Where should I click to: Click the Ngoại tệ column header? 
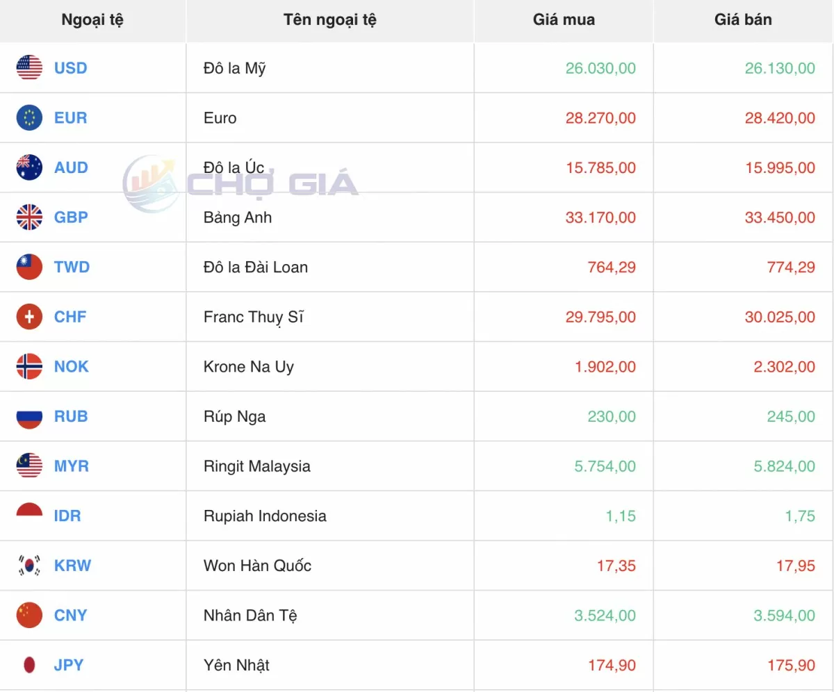[x=92, y=20]
